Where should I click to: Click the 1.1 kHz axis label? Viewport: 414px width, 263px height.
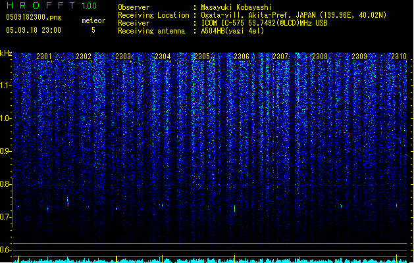pos(6,85)
